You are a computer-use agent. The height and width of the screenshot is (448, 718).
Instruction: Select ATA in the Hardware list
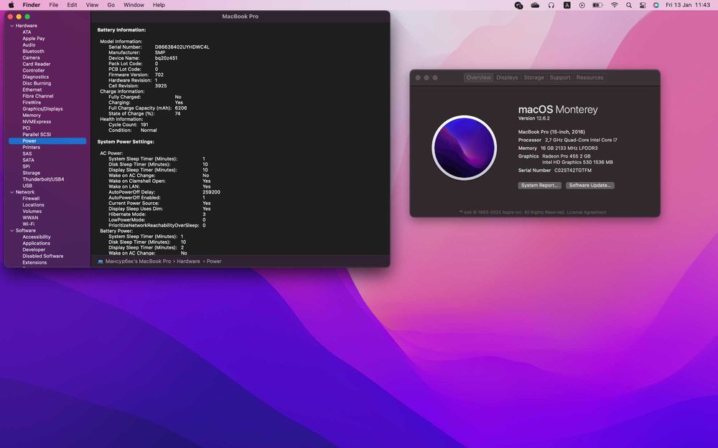click(27, 32)
